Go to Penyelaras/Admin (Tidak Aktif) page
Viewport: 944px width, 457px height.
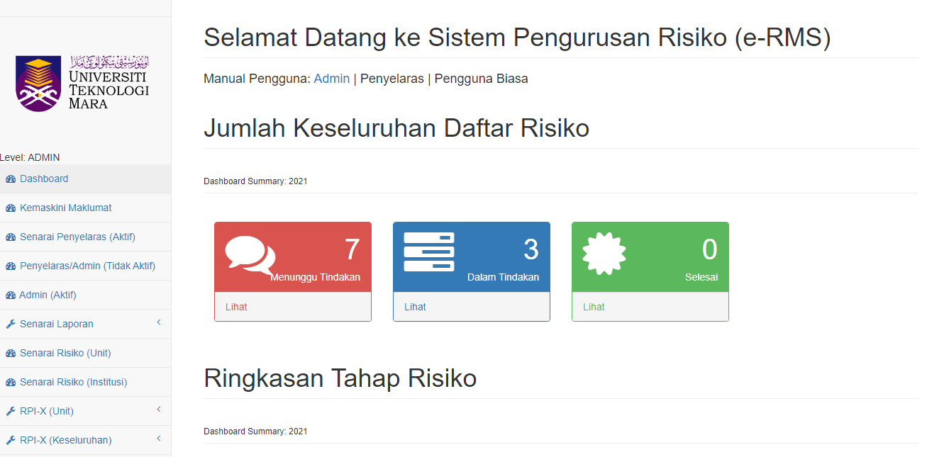(x=87, y=266)
